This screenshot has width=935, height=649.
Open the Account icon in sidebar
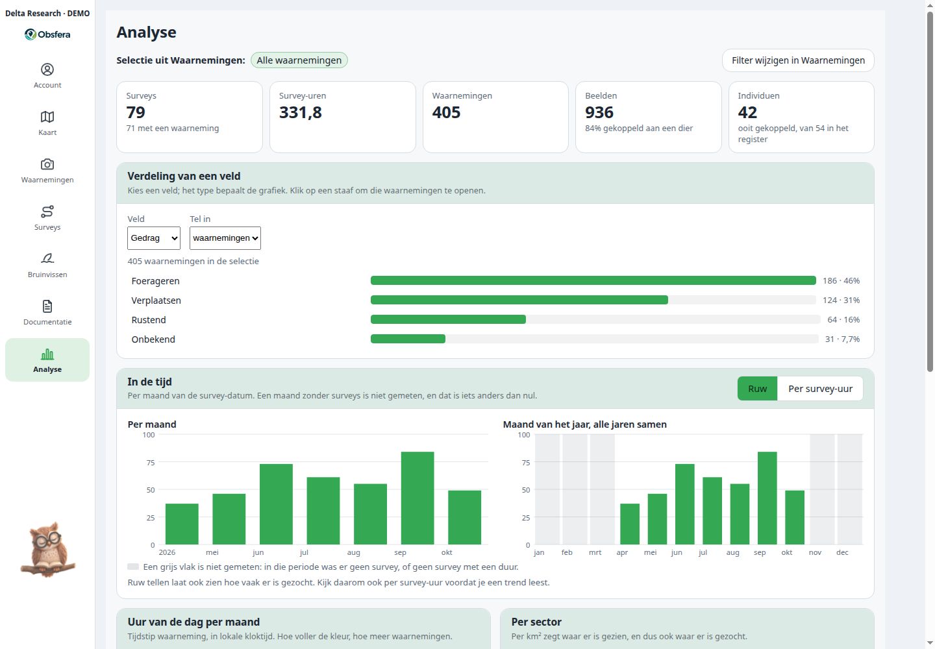tap(47, 69)
